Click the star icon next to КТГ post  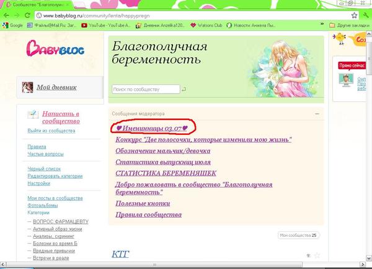317,255
